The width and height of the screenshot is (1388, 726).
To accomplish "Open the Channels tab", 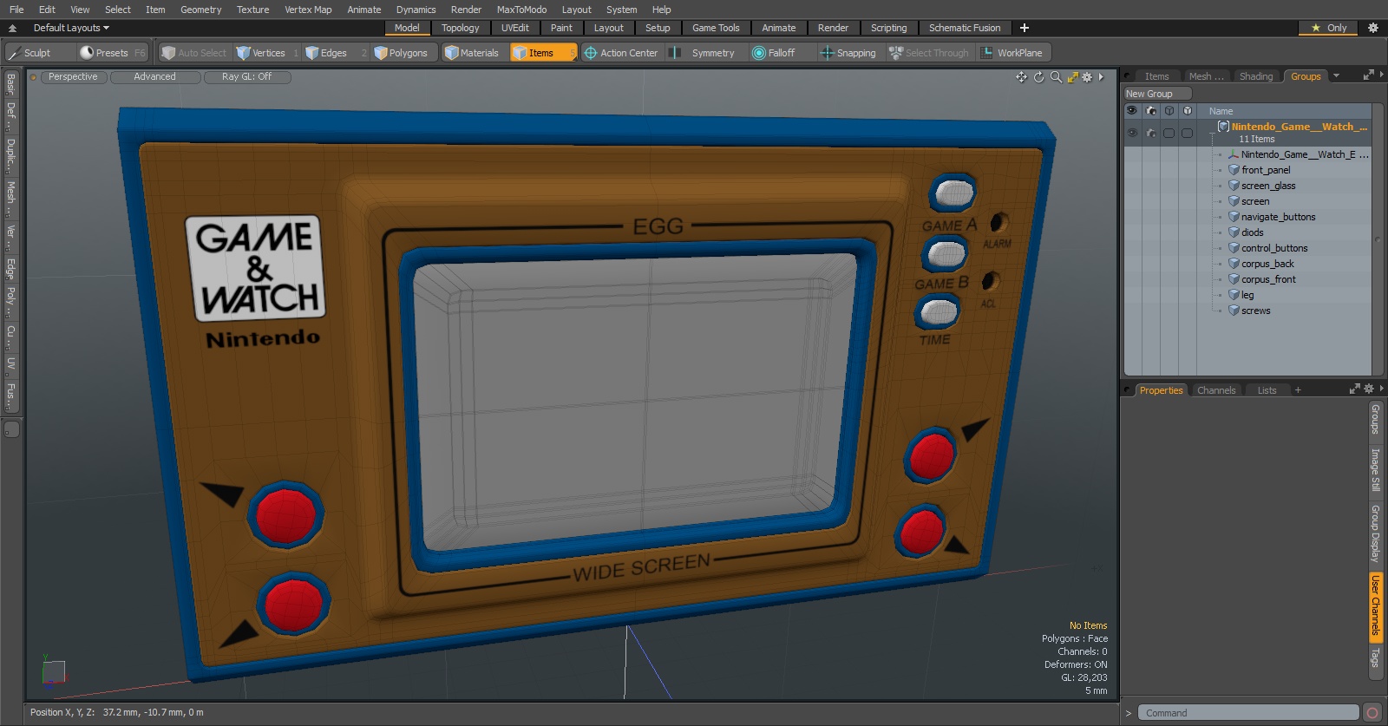I will (1215, 390).
